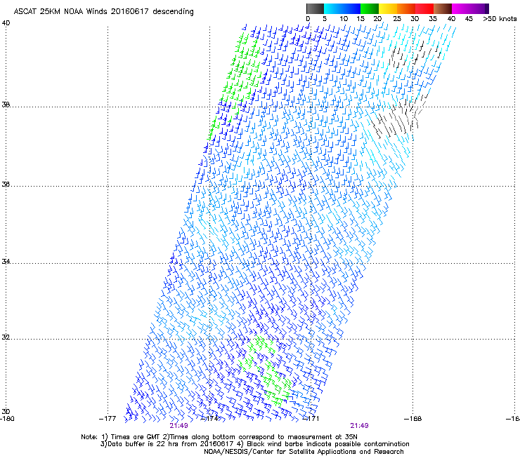Click the '-174' longitude axis label

[210, 419]
